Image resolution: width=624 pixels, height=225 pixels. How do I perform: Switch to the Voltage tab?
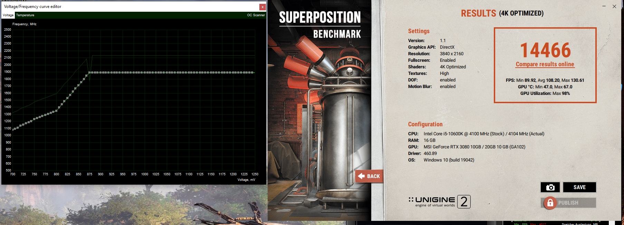pos(8,15)
